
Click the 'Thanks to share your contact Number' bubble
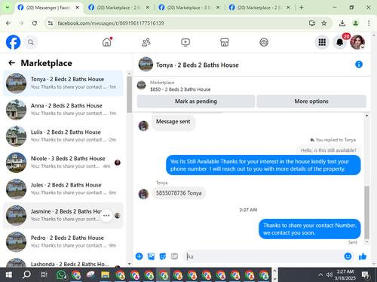(310, 229)
